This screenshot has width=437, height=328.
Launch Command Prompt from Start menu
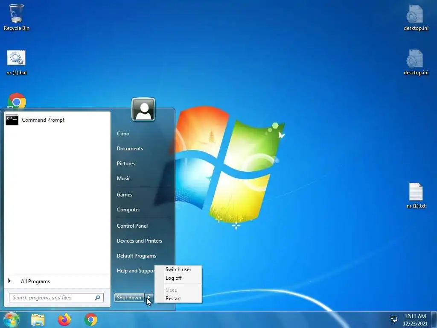[57, 120]
